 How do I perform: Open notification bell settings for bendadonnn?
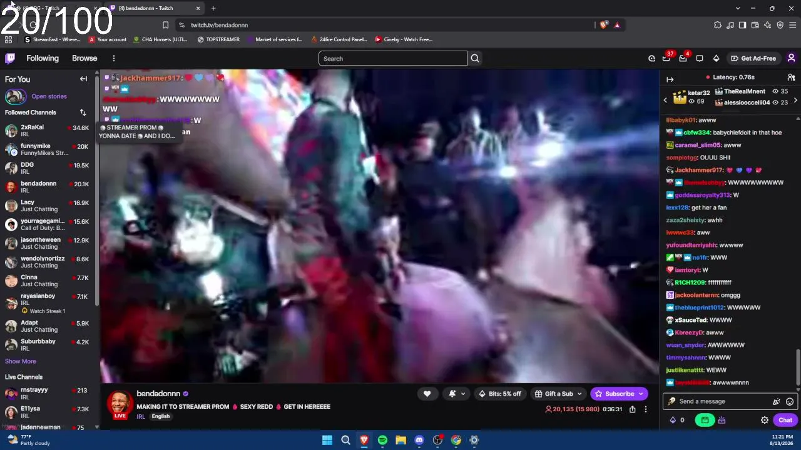pos(457,394)
